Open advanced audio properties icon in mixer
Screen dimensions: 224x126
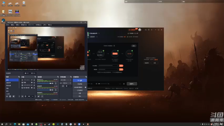39,96
